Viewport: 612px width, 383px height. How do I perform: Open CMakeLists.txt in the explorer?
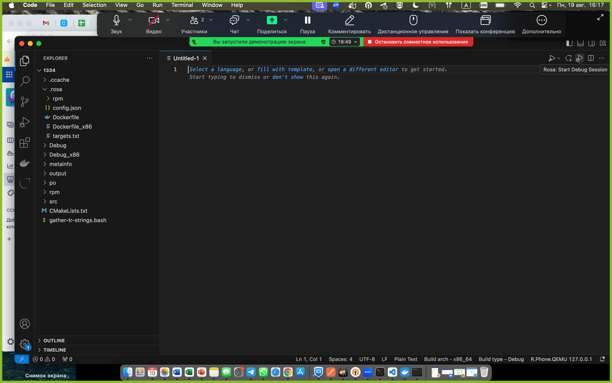click(68, 211)
